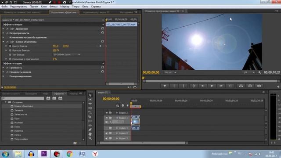Open the Титры menu

(x=76, y=7)
